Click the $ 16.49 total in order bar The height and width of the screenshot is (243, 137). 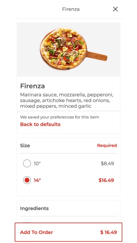(108, 232)
